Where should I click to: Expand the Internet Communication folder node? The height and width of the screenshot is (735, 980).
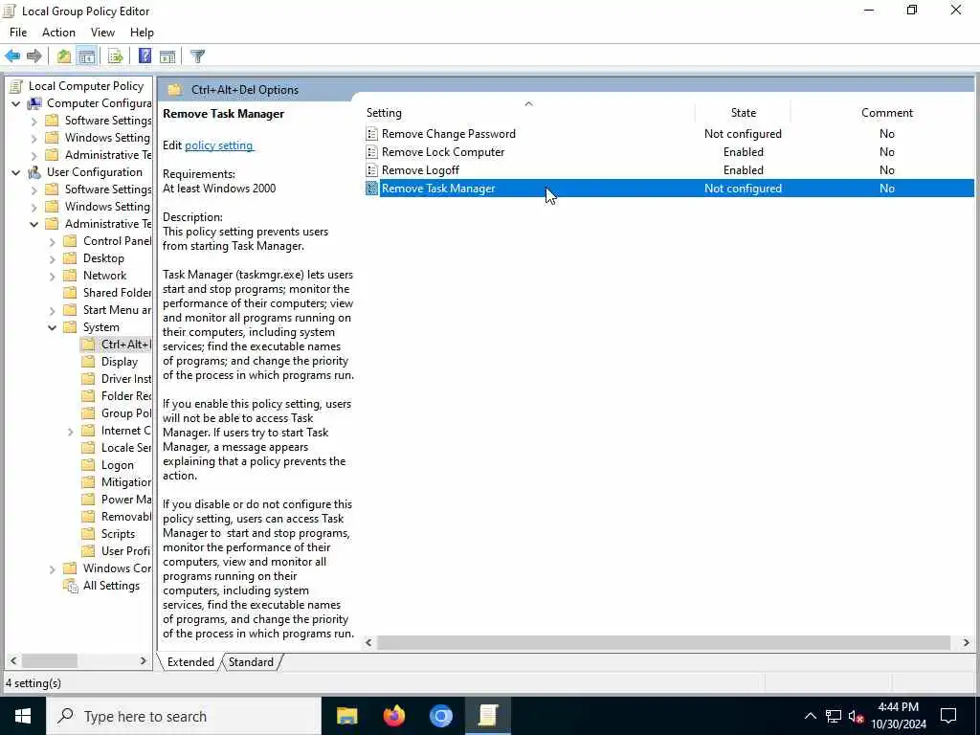tap(71, 432)
